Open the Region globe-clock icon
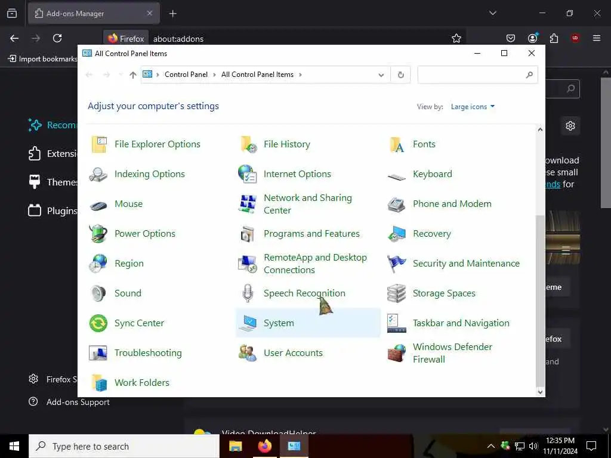611x458 pixels. point(98,263)
